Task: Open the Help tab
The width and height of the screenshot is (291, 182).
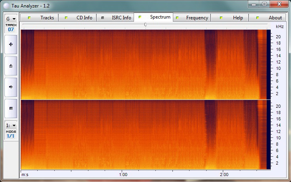Action: pyautogui.click(x=232, y=18)
